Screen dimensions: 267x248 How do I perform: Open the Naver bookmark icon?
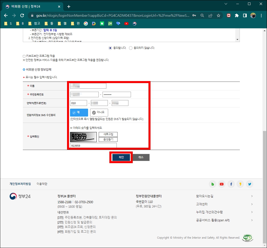(102, 24)
